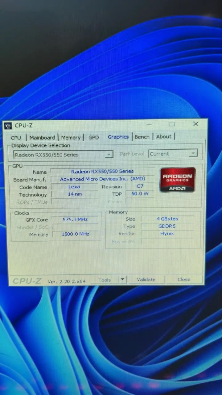Screen dimensions: 222x395
Task: Click the empty Cores field
Action: [x=140, y=201]
